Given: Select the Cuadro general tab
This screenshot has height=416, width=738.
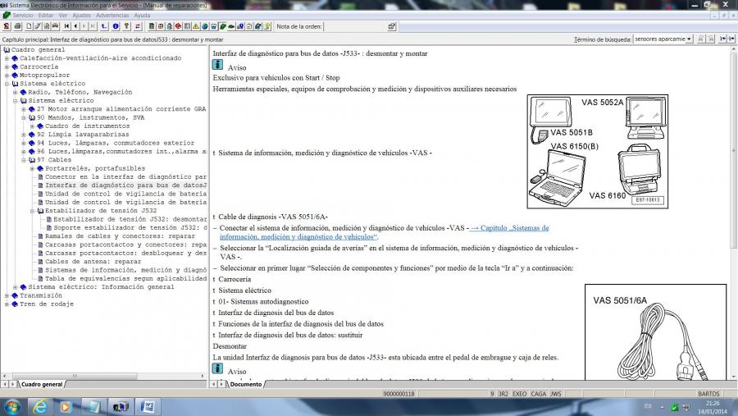Looking at the screenshot, I should pyautogui.click(x=42, y=385).
